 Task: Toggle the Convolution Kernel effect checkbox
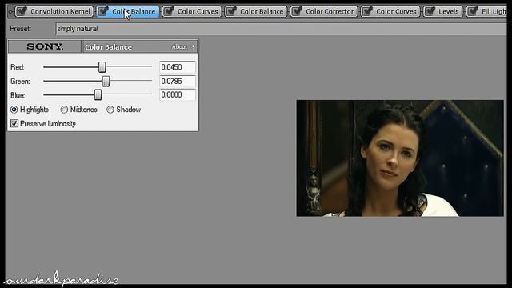coord(22,11)
